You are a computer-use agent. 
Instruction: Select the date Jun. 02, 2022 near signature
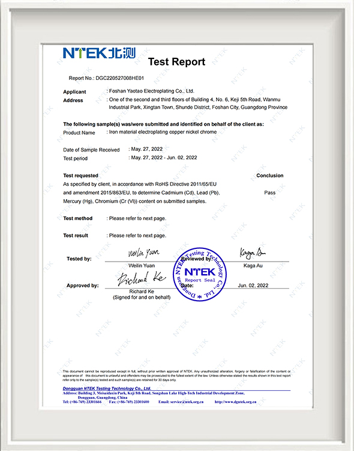click(253, 285)
